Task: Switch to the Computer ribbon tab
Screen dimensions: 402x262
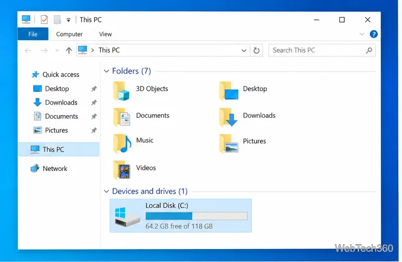Action: [69, 34]
